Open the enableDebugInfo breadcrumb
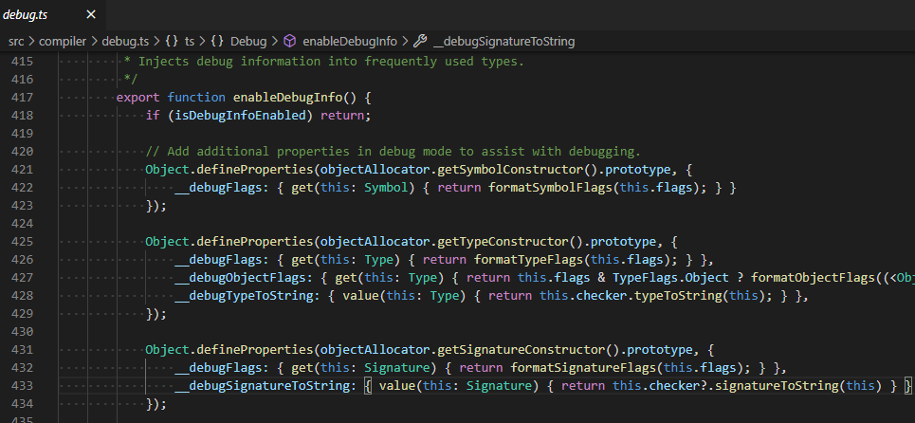The image size is (915, 423). point(350,42)
